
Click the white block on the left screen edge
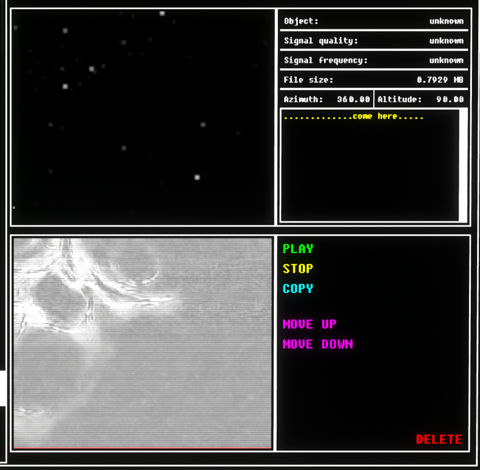pyautogui.click(x=3, y=388)
